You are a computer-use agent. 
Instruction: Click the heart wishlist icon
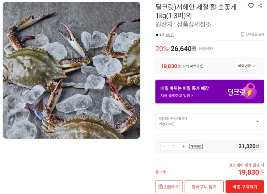click(251, 6)
